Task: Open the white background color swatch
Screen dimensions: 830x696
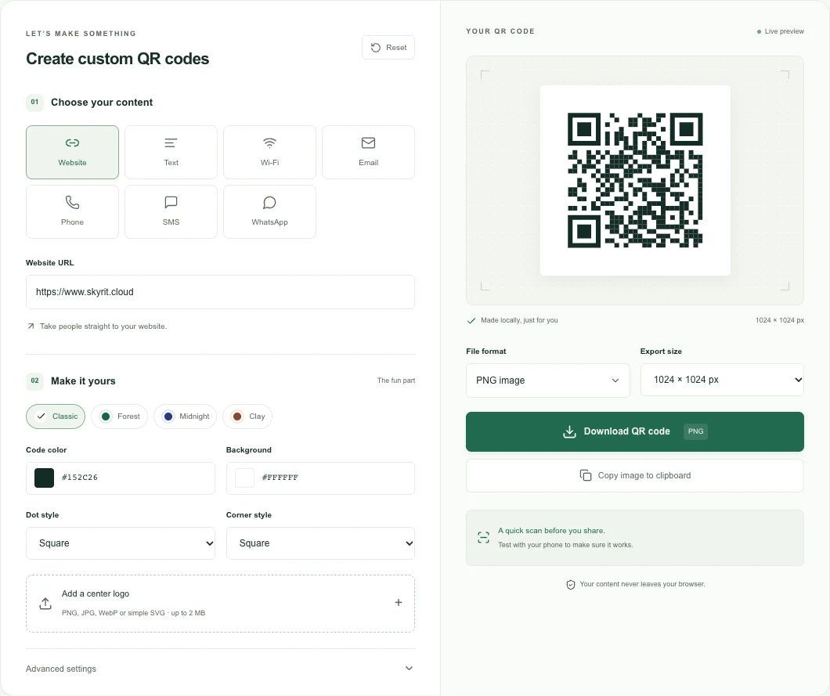Action: pos(244,478)
